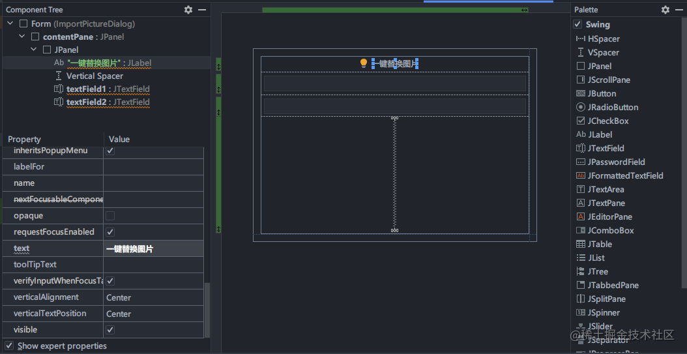
Task: Toggle the Swing palette group checkbox
Action: [577, 25]
